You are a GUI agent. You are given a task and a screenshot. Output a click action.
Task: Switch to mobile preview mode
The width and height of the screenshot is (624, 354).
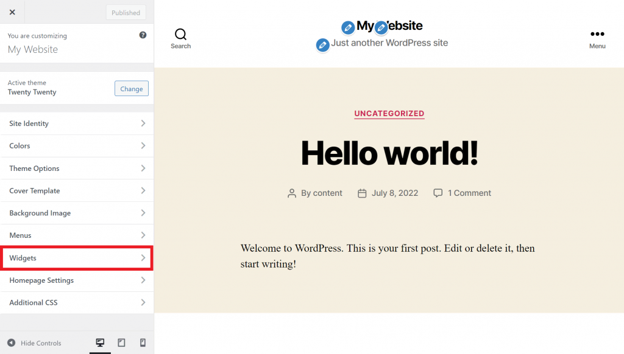tap(143, 343)
